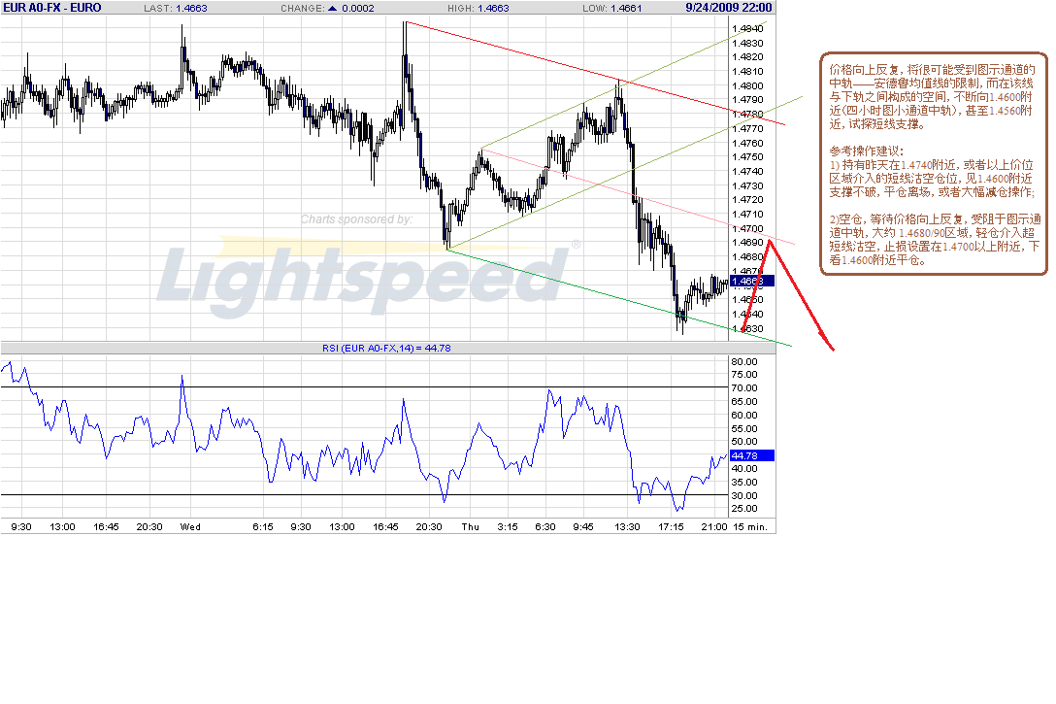Click the "15 min." interval label
1056x704 pixels.
750,527
